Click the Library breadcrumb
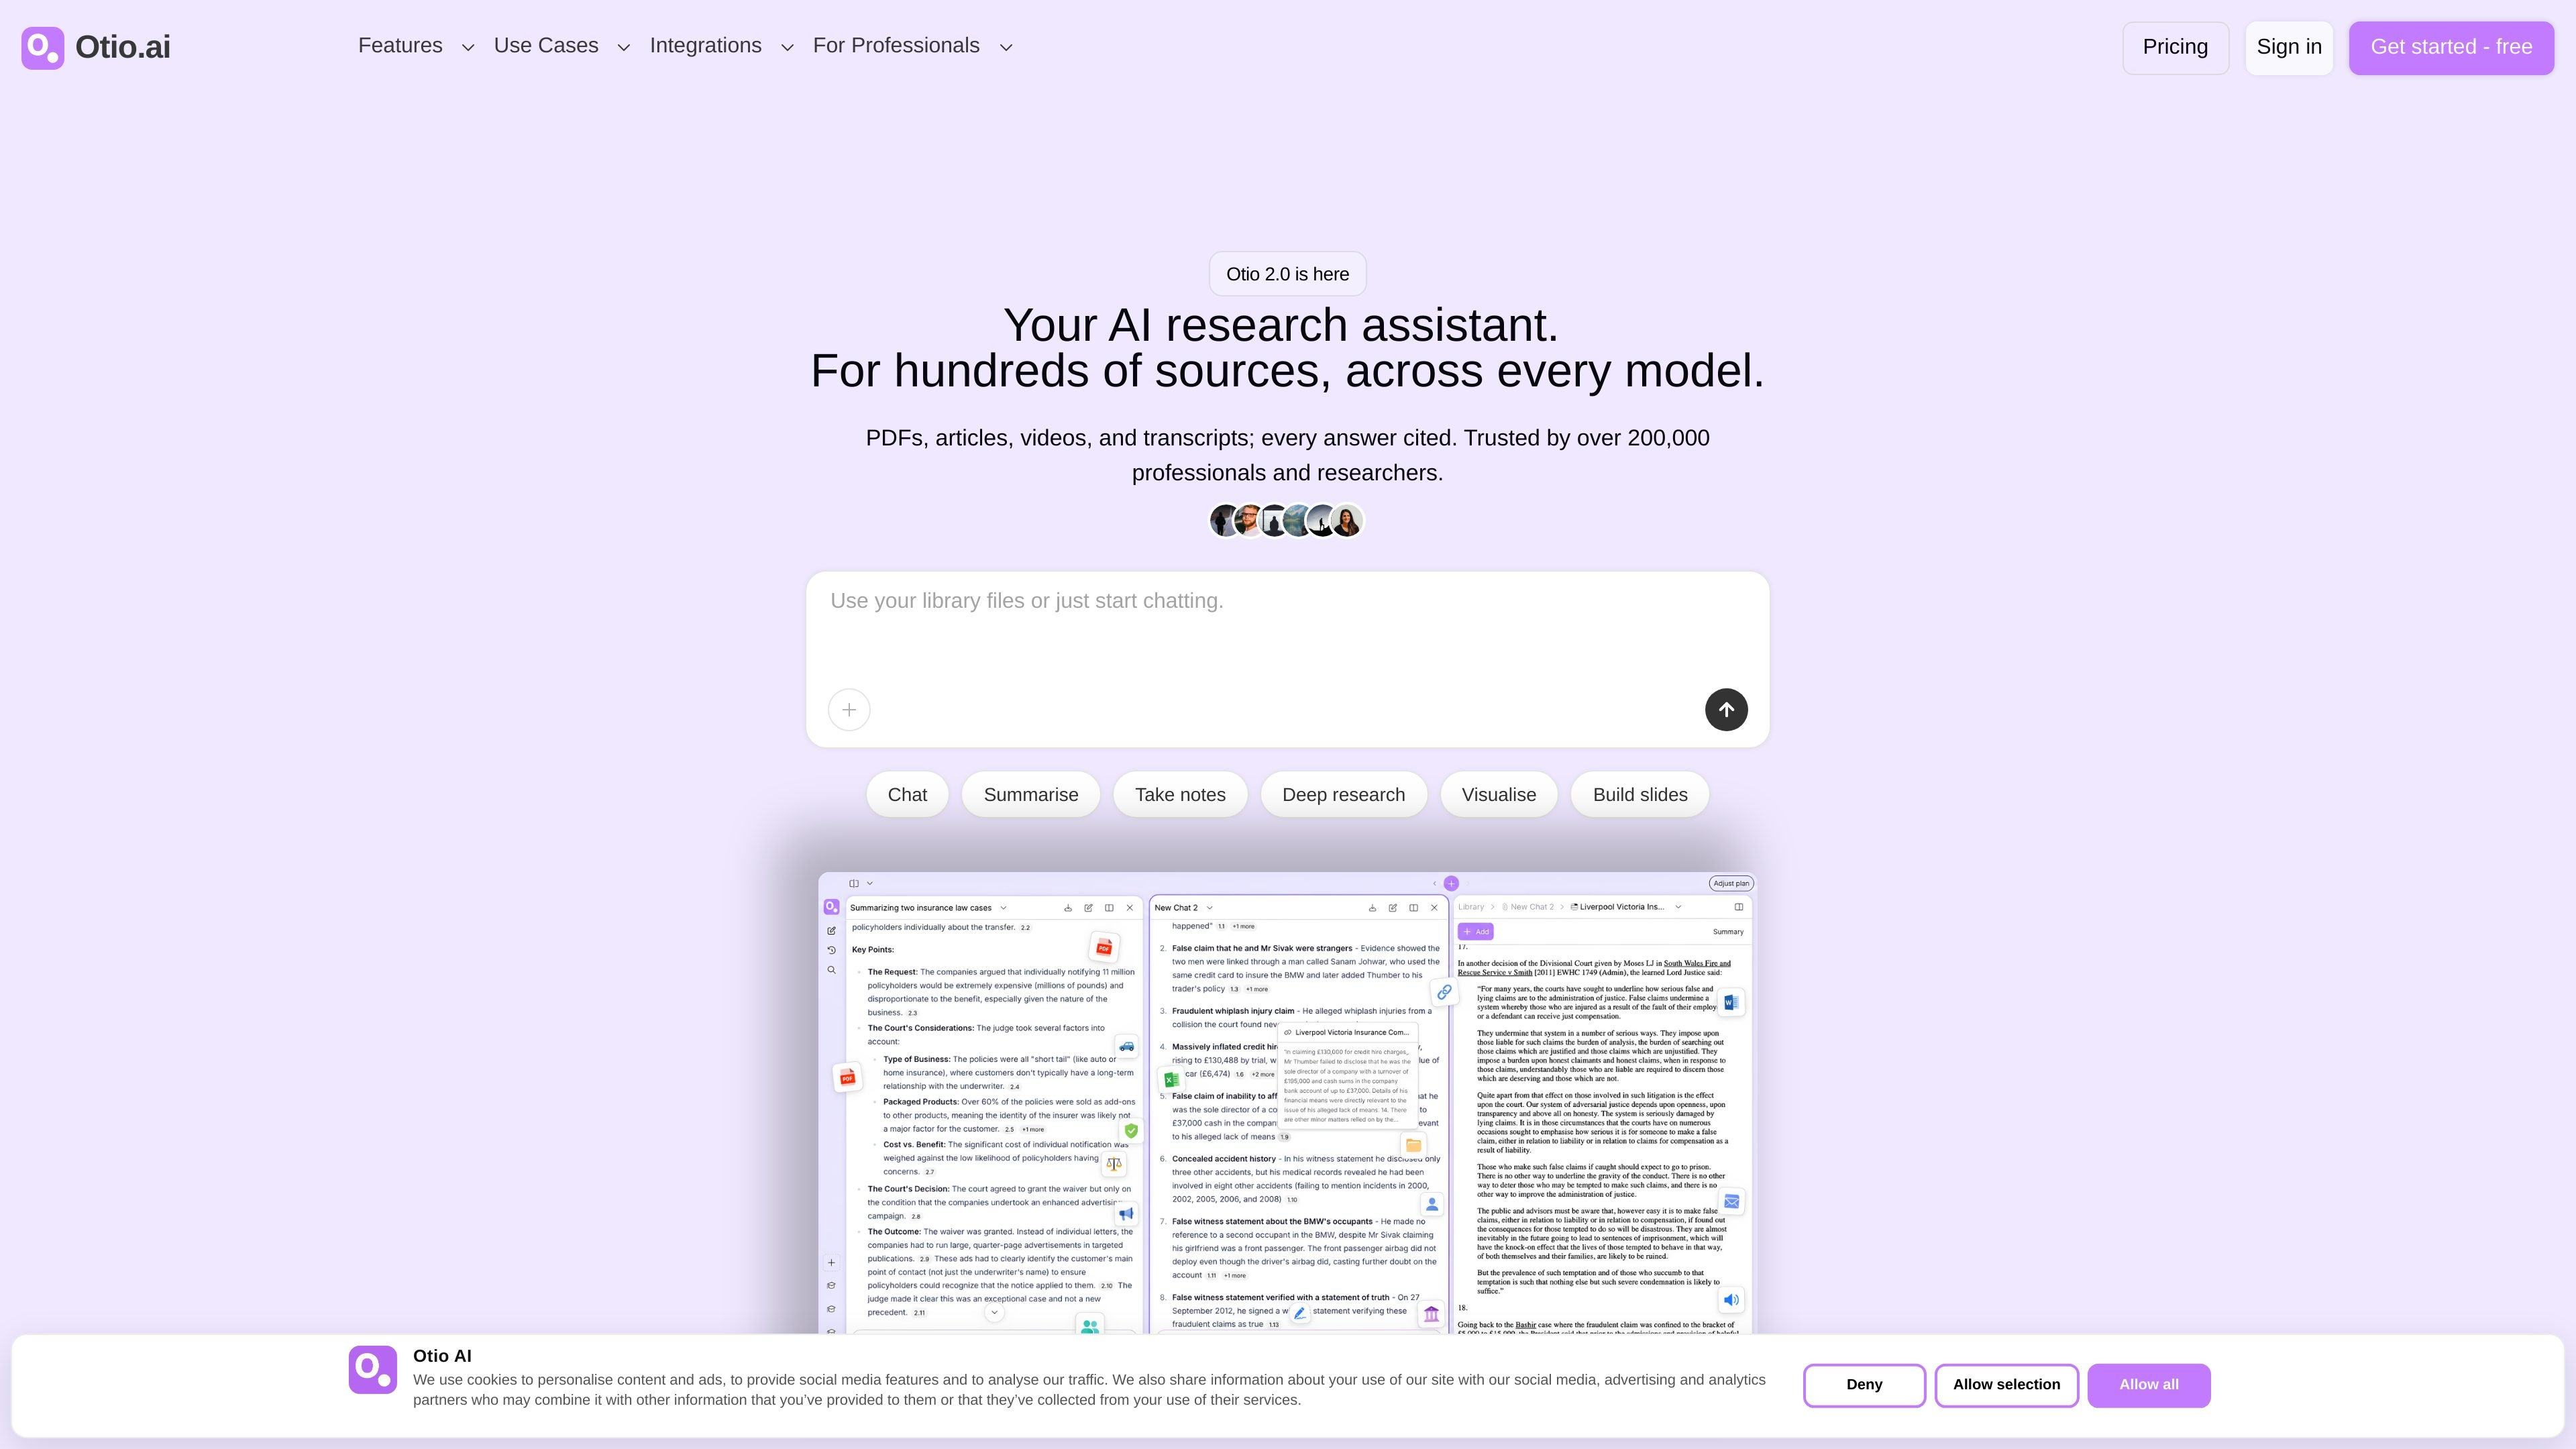The image size is (2576, 1449). coord(1471,907)
